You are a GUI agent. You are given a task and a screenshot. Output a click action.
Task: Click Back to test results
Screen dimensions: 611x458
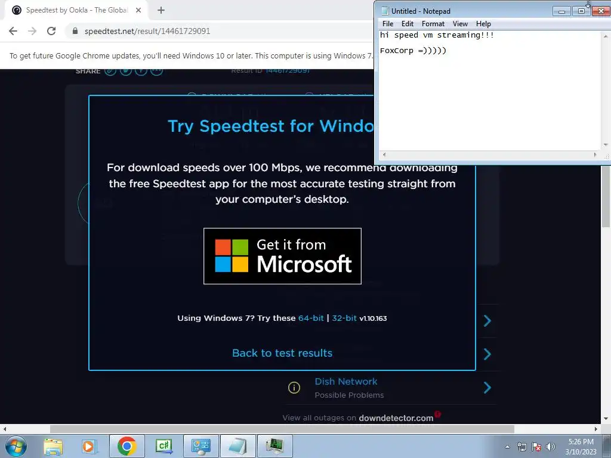click(x=282, y=353)
